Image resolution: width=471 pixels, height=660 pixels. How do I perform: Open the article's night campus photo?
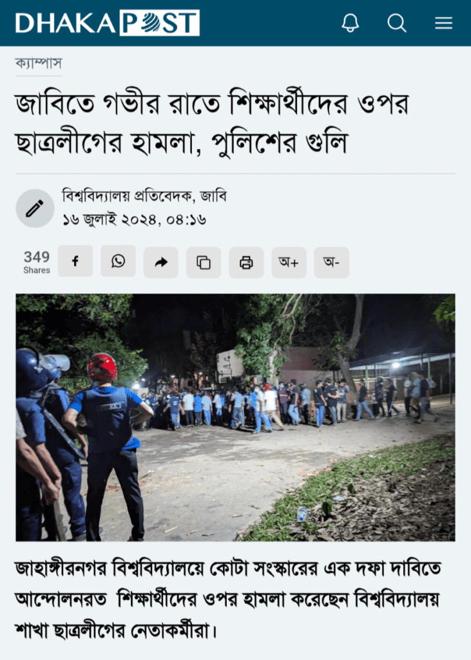tap(235, 417)
